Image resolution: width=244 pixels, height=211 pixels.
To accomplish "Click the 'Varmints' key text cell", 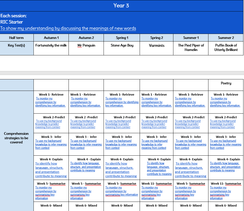I will (156, 45).
